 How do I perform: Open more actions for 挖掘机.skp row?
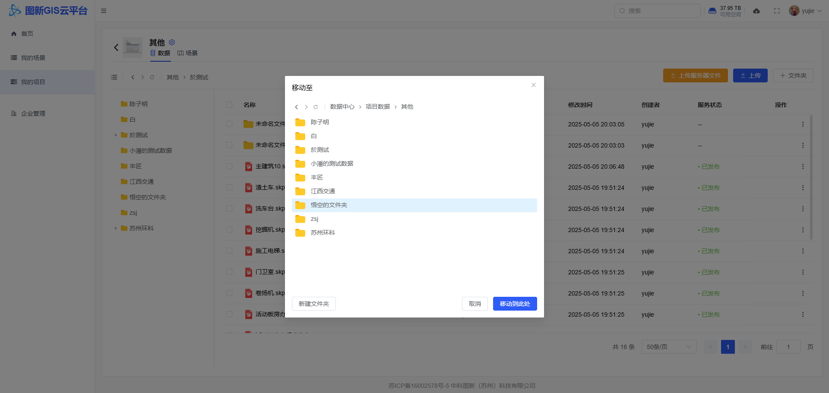click(803, 230)
